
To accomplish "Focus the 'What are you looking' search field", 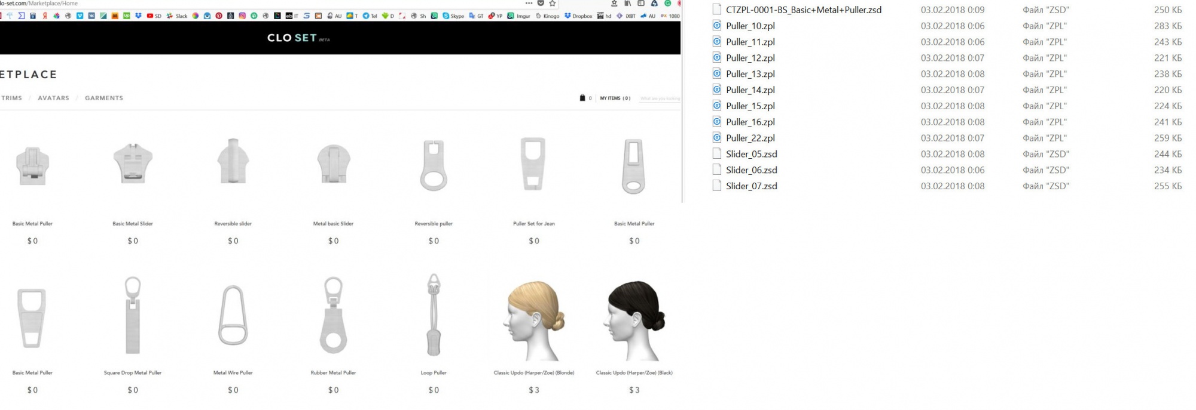I will coord(660,98).
